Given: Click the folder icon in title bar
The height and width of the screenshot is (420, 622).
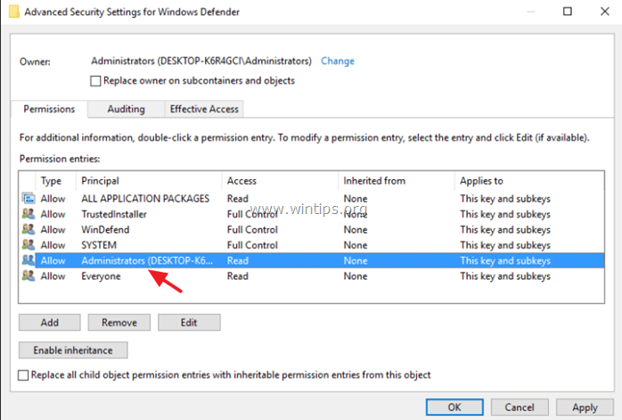Looking at the screenshot, I should click(x=14, y=12).
